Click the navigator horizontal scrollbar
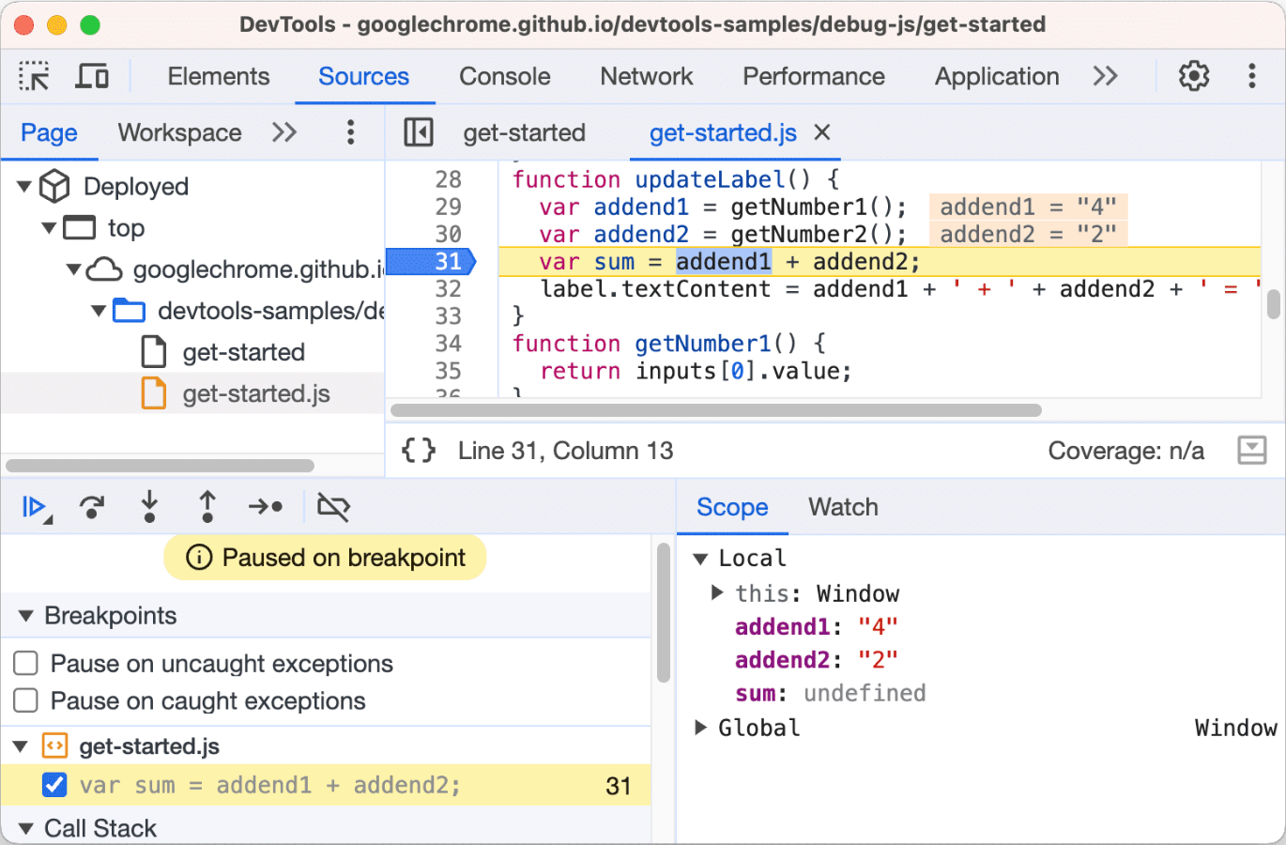The width and height of the screenshot is (1286, 845). click(160, 466)
